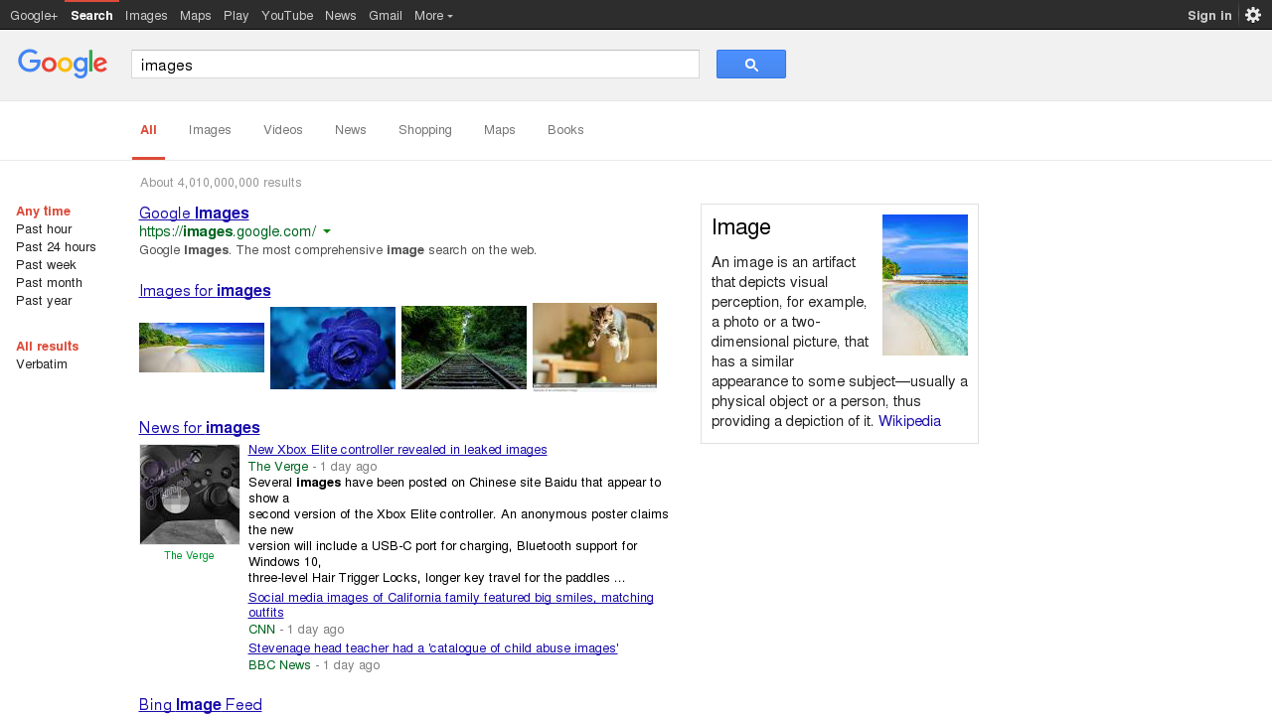Open the Google Images result title
Viewport: 1272px width, 715px height.
point(194,213)
